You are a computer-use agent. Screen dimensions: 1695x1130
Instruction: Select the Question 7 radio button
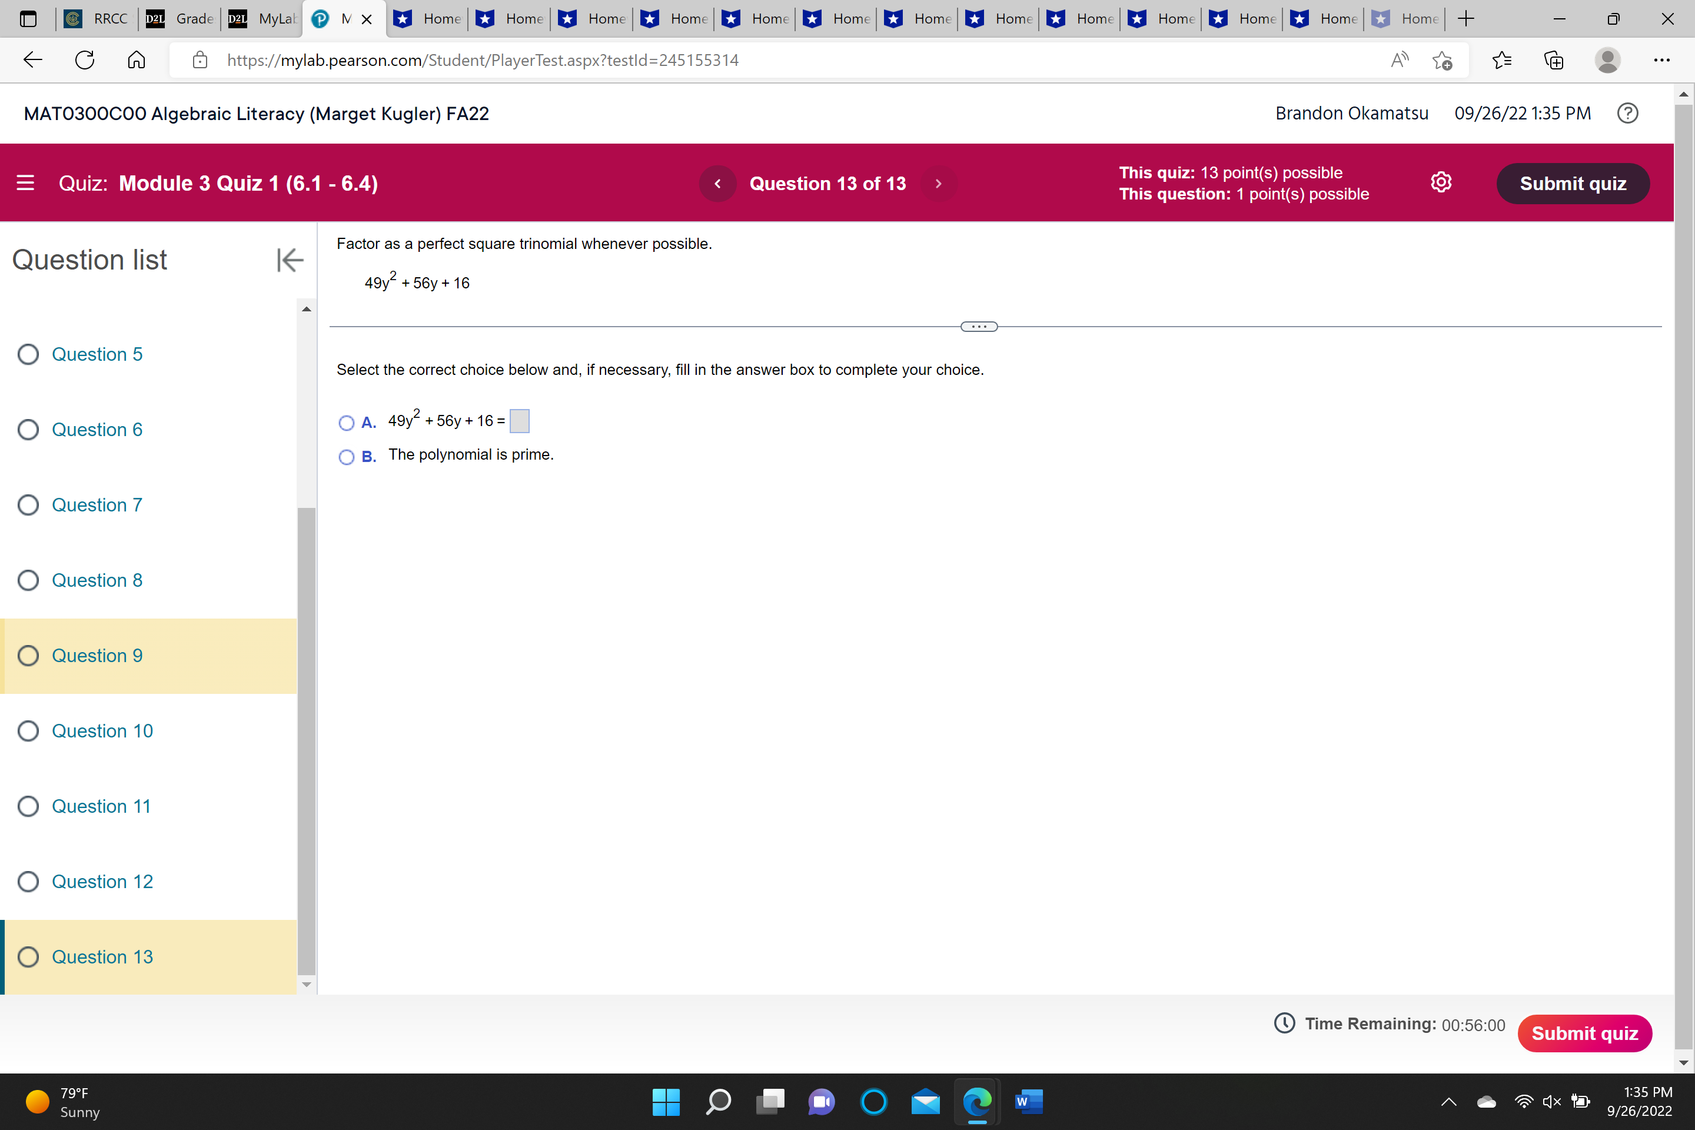[28, 504]
